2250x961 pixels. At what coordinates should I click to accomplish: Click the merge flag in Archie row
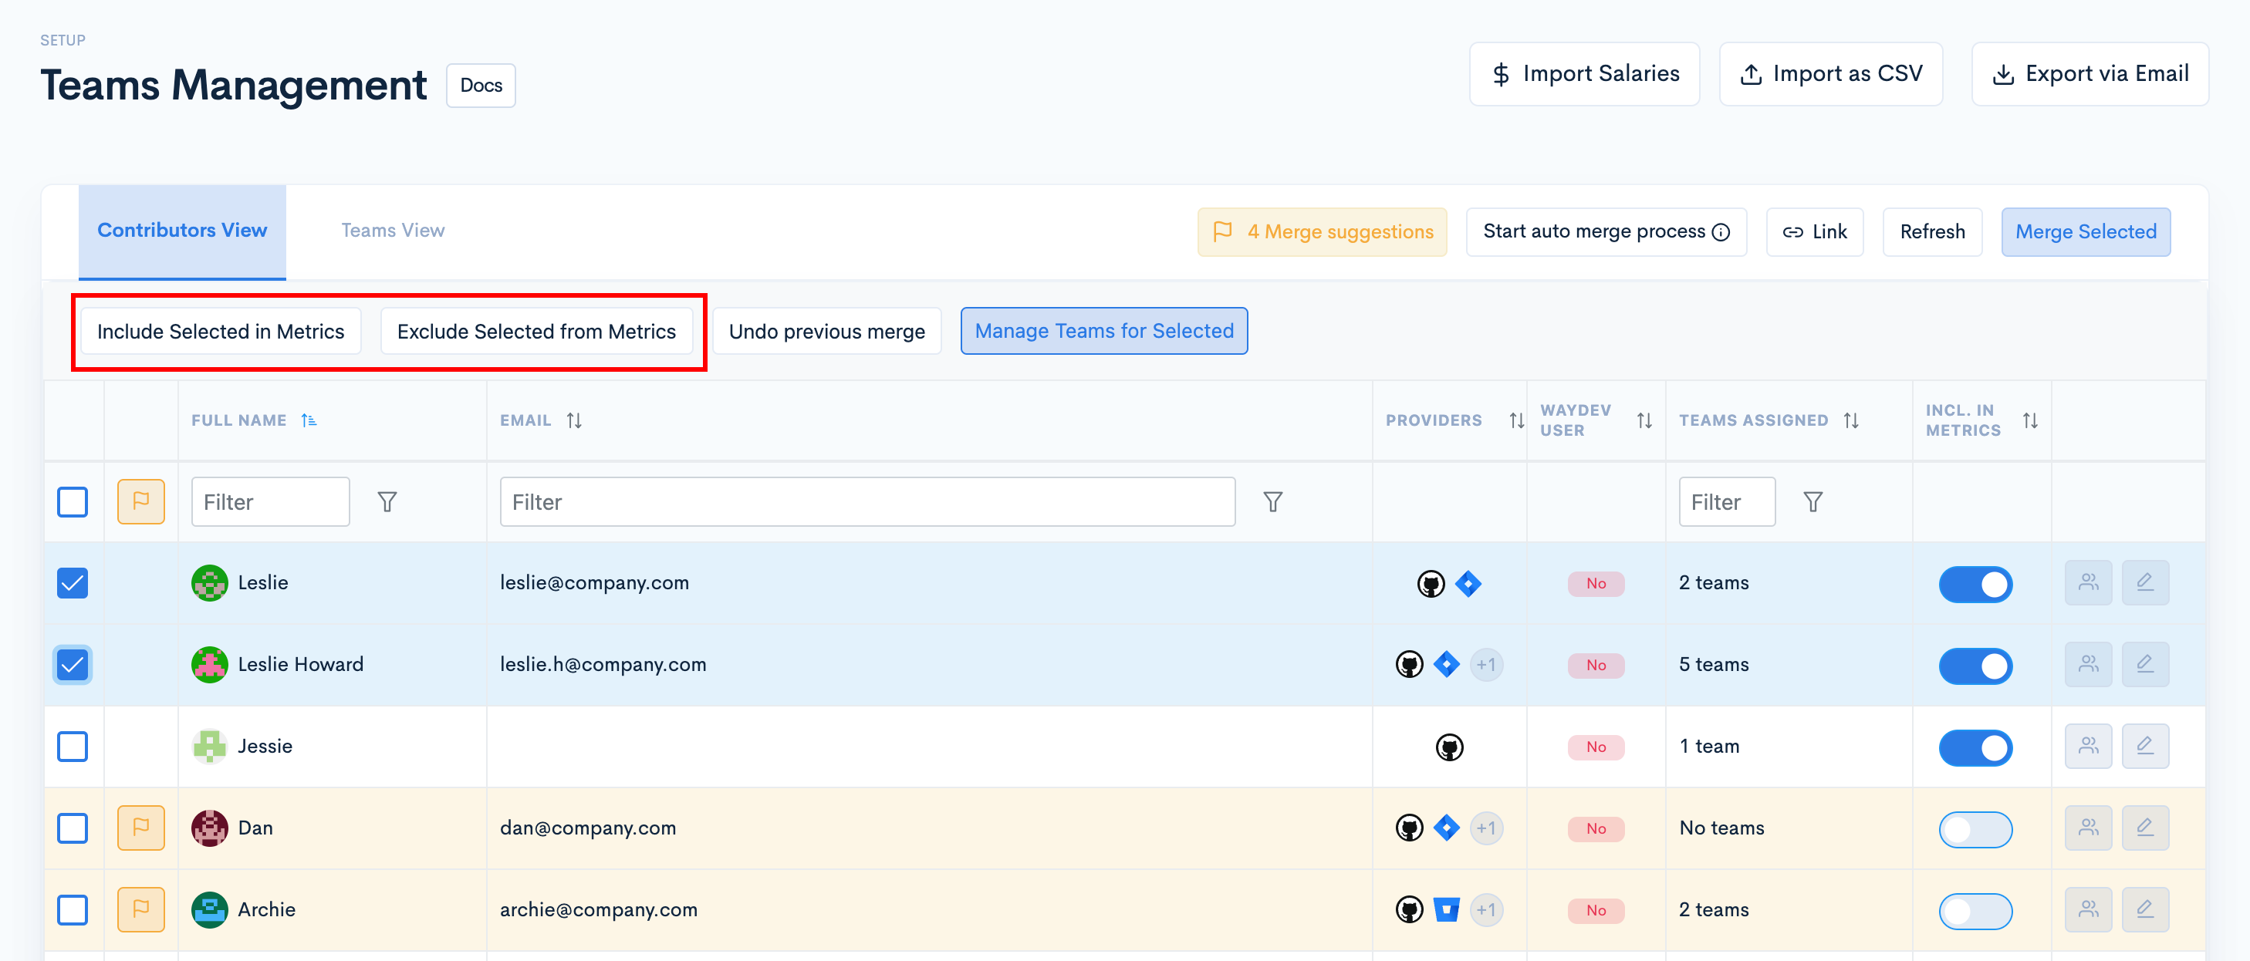(140, 910)
